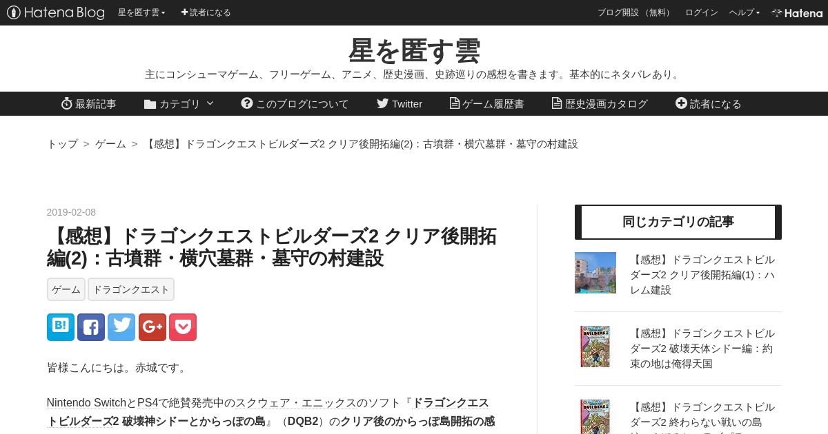Click the greeting text 皆様こんにちは。赤城です。
This screenshot has width=828, height=434.
(119, 368)
